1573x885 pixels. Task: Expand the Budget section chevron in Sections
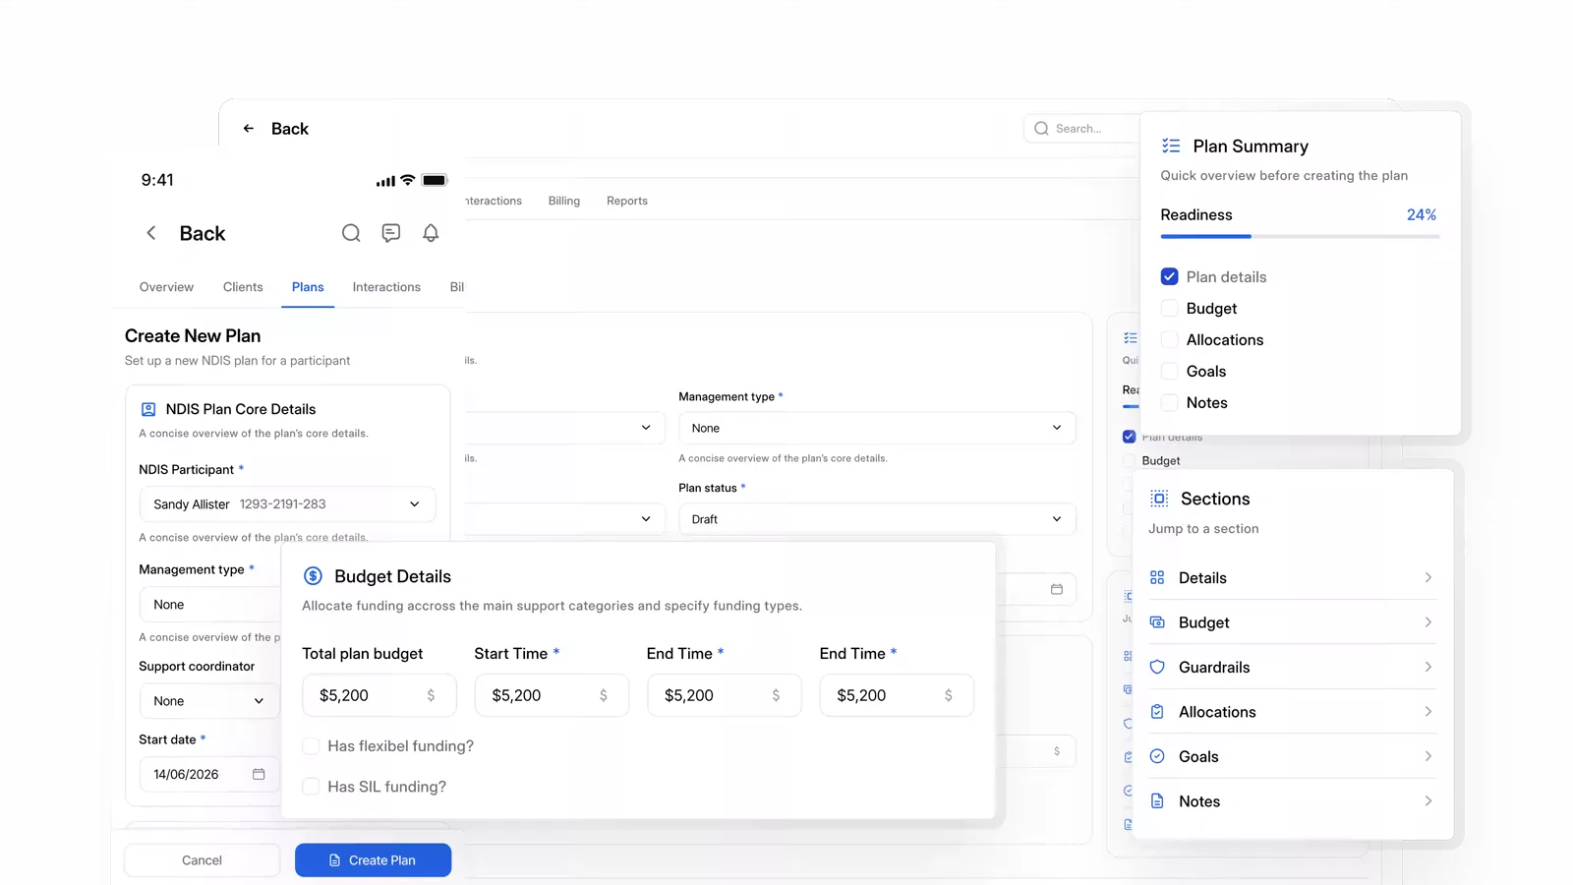tap(1428, 622)
